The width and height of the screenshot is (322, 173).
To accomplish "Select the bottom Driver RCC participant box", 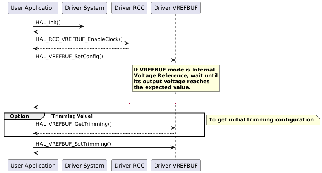I will tap(129, 166).
